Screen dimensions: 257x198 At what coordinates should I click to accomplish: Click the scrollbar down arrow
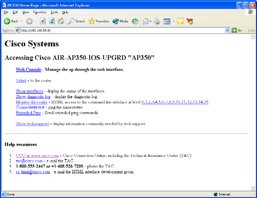tap(253, 188)
